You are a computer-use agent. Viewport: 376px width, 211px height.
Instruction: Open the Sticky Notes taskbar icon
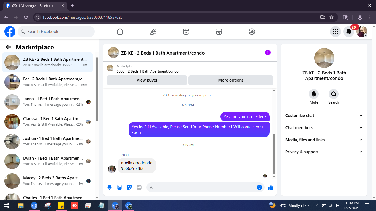coord(61,206)
